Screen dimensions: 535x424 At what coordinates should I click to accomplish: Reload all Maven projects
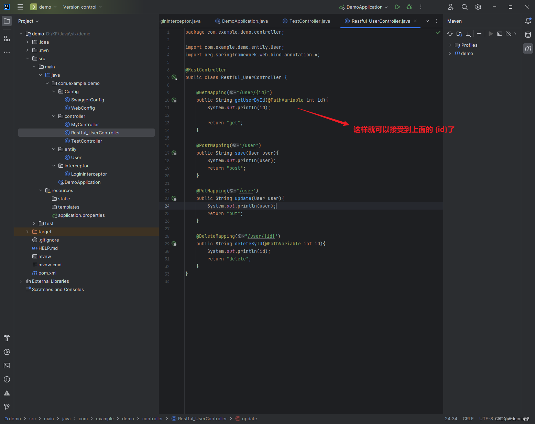tap(450, 34)
